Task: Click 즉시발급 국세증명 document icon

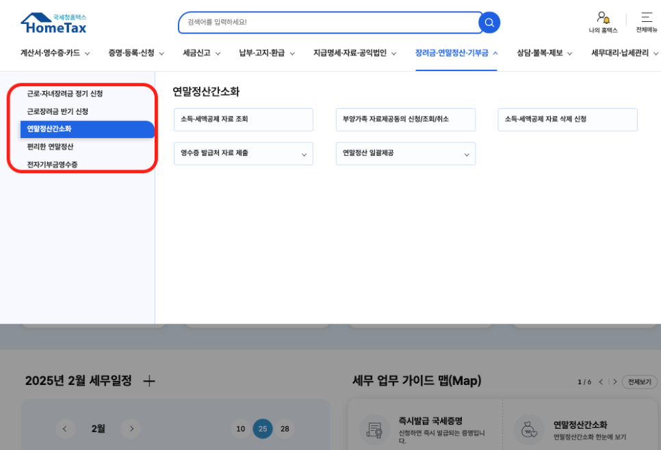Action: click(374, 429)
